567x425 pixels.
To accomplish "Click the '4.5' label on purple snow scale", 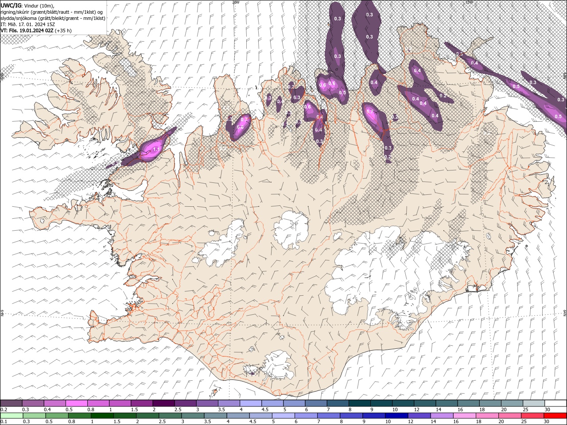I will [x=265, y=410].
